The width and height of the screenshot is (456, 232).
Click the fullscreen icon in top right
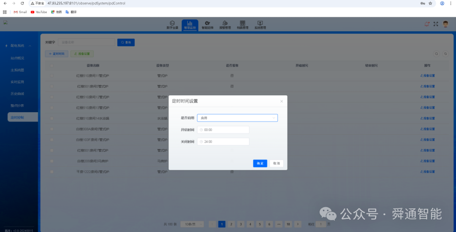[x=436, y=24]
